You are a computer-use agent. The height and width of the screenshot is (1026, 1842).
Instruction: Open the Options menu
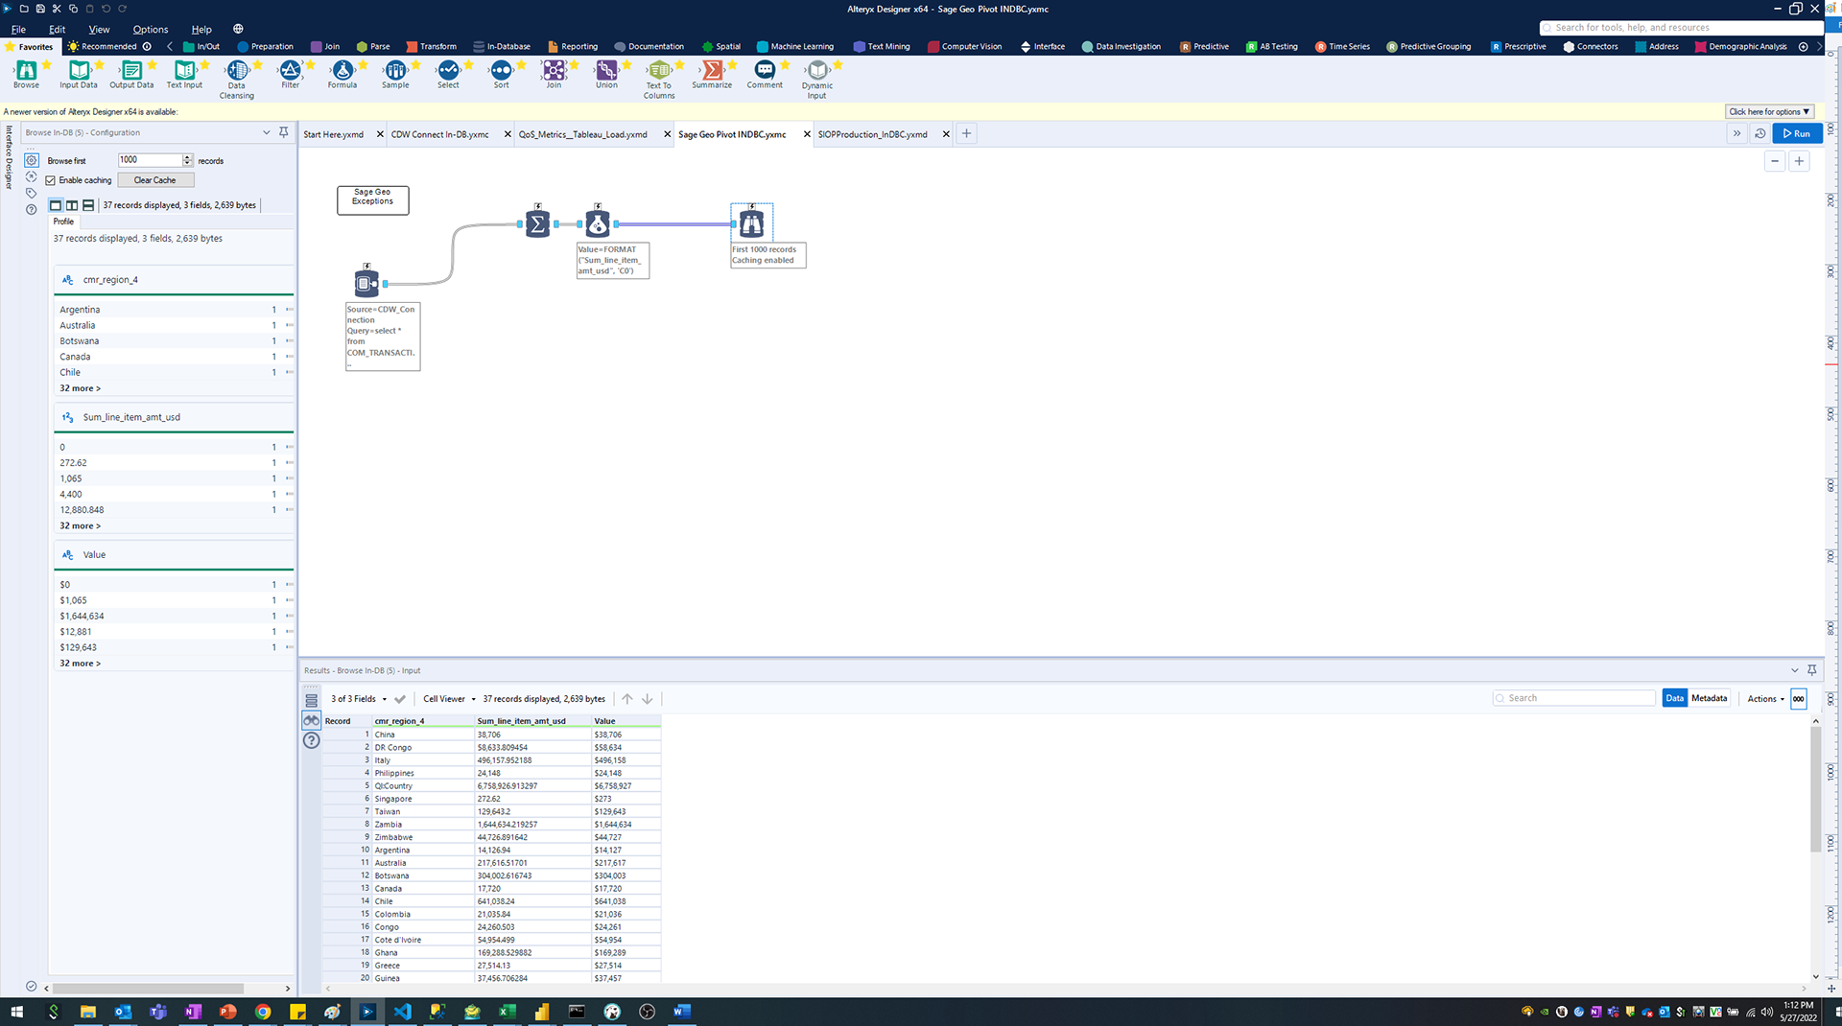(151, 30)
